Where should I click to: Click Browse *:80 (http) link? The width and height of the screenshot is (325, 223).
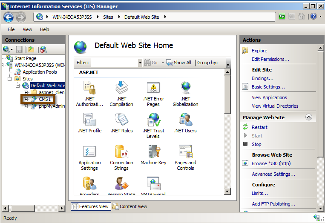pyautogui.click(x=271, y=163)
